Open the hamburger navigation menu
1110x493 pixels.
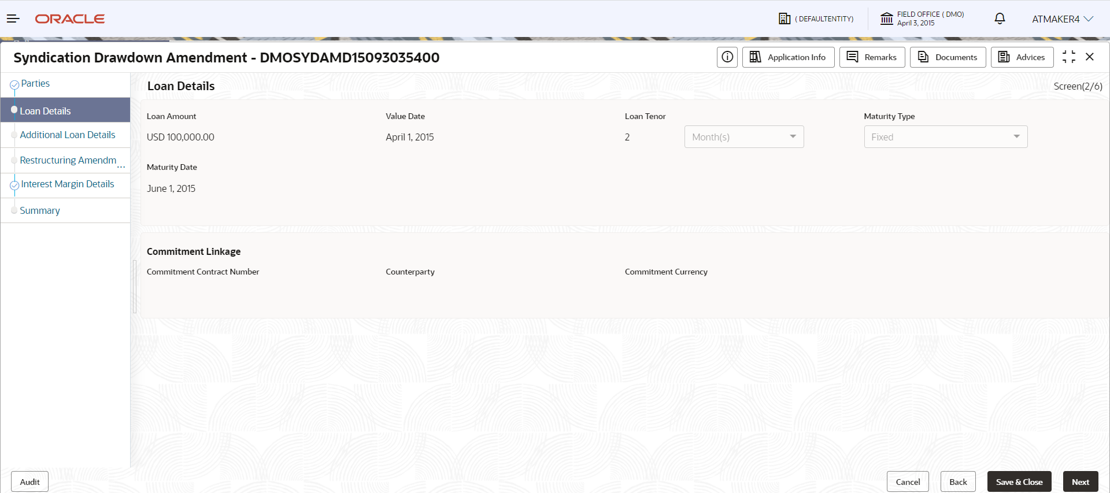tap(13, 19)
